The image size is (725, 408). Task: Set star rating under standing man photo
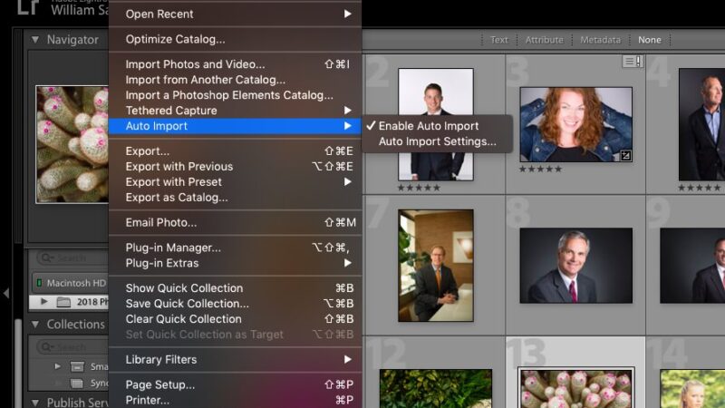419,188
